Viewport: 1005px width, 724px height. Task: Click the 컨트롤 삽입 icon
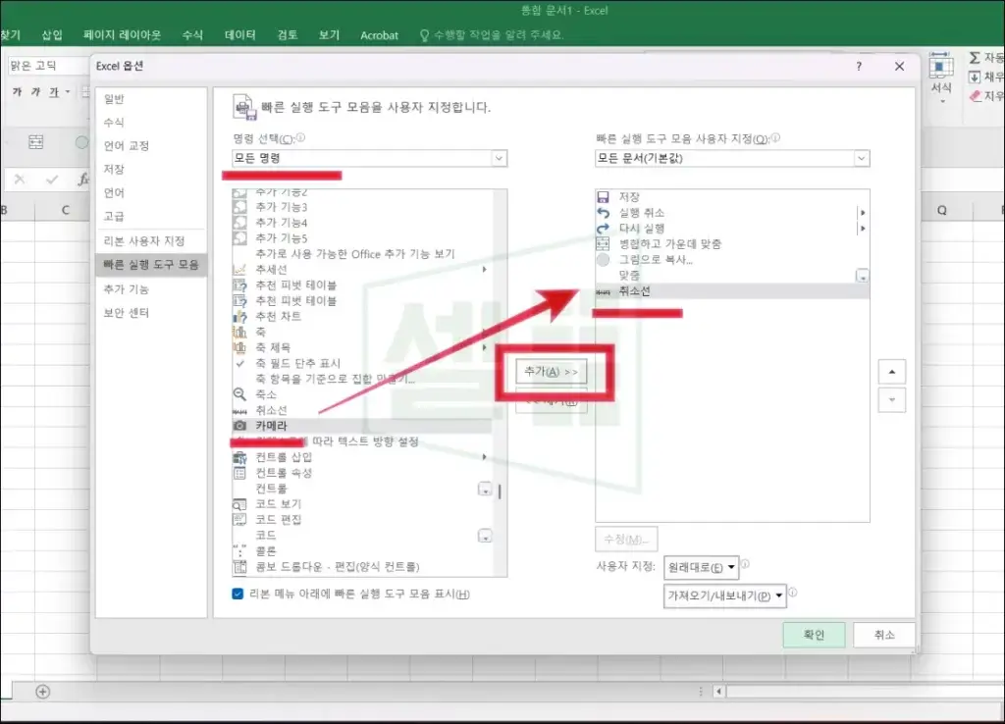tap(239, 457)
